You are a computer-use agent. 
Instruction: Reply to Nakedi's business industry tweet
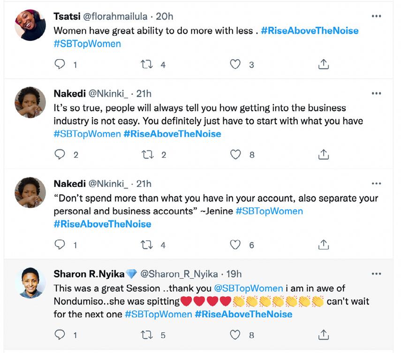point(60,154)
